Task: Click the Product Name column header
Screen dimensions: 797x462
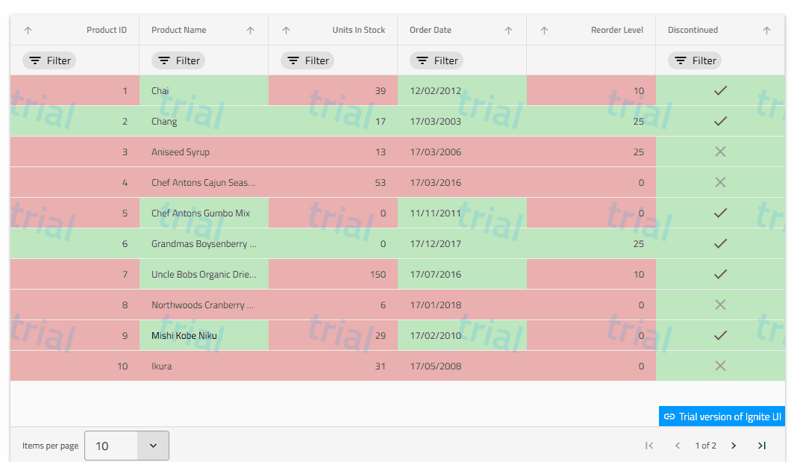Action: tap(179, 31)
